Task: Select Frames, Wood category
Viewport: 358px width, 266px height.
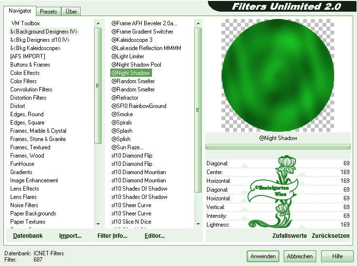Action: coord(27,156)
